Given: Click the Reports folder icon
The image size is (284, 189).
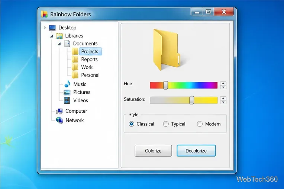Looking at the screenshot, I should [x=75, y=59].
